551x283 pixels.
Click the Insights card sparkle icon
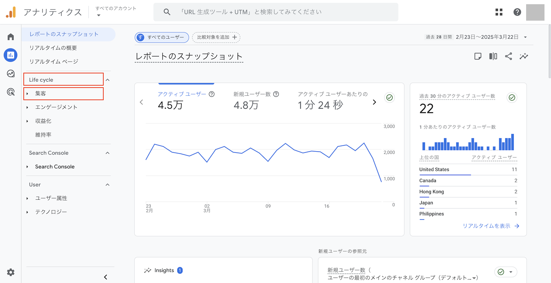point(148,270)
